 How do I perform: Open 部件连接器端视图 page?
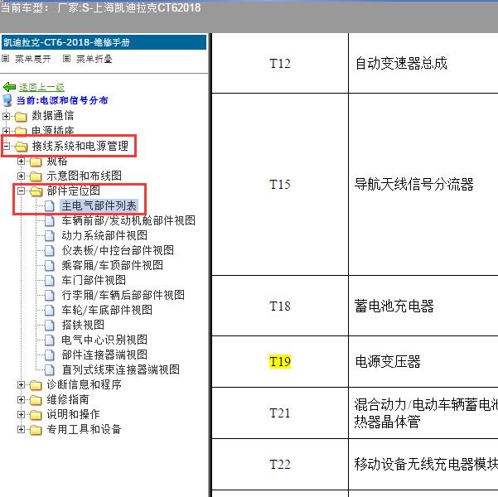104,355
